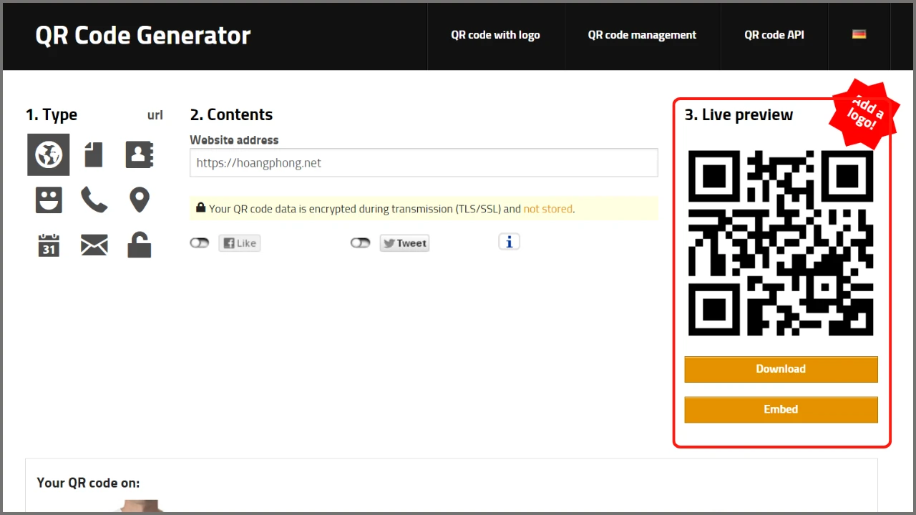Toggle the switch next to Like

point(200,243)
